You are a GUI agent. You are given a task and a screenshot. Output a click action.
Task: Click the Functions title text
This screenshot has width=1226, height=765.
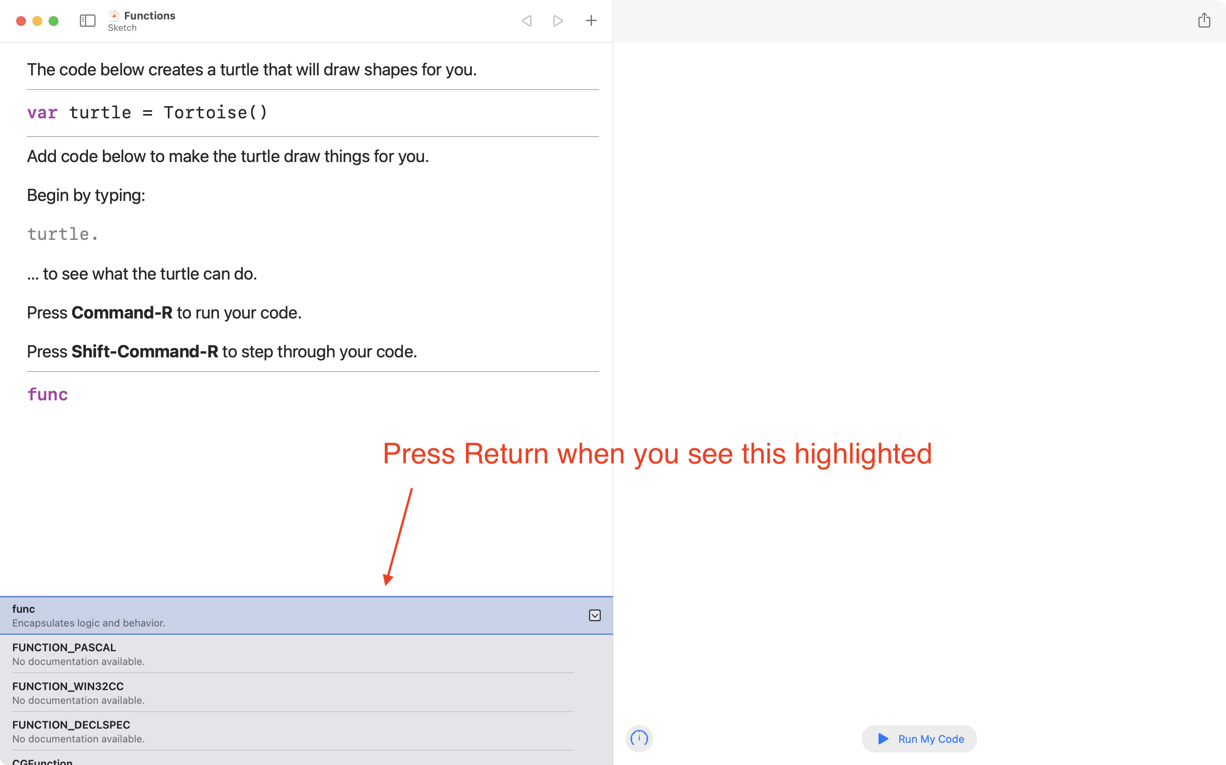(150, 15)
